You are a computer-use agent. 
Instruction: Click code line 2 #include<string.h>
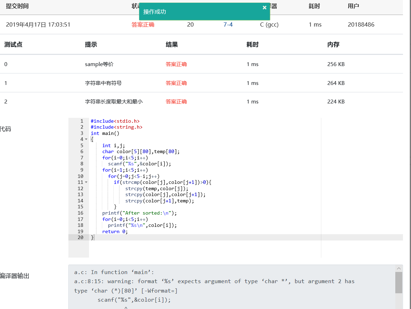117,127
